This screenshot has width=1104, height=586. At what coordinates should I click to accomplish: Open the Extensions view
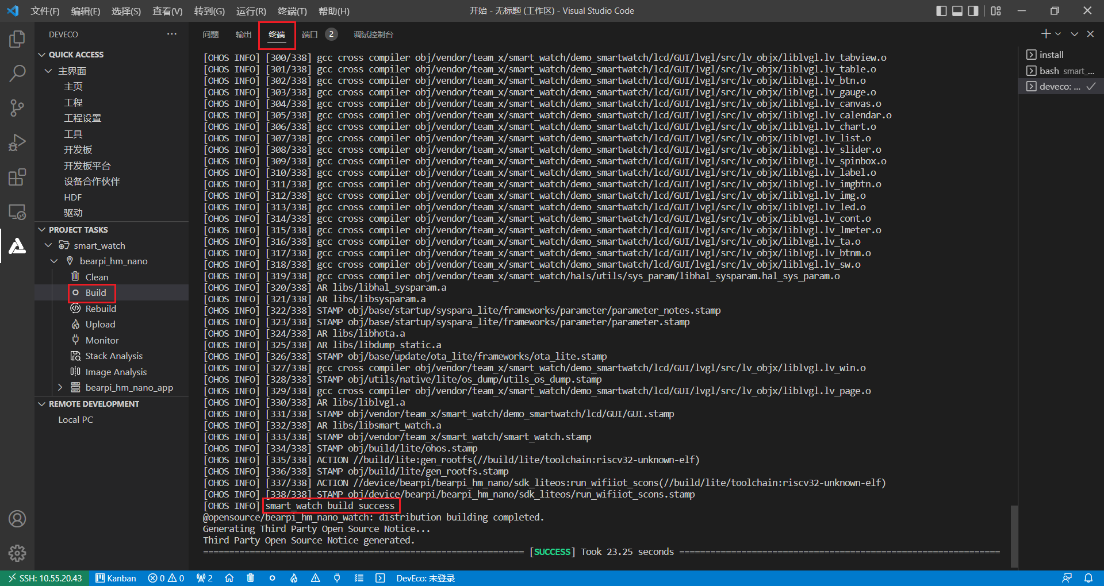[x=17, y=177]
